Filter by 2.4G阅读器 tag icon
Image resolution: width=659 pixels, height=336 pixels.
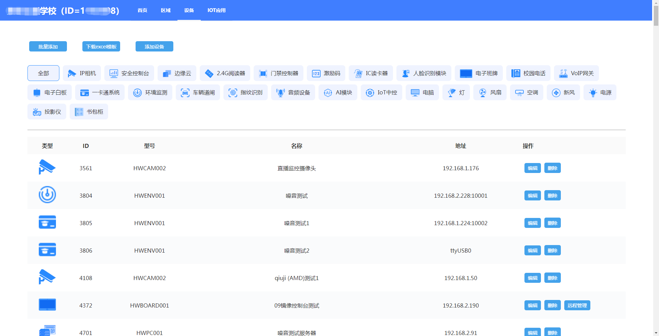(209, 73)
